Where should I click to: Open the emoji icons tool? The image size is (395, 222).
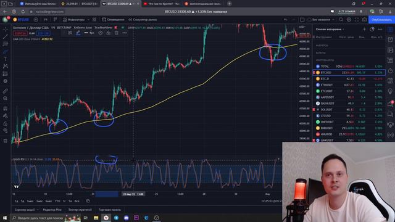(6, 81)
